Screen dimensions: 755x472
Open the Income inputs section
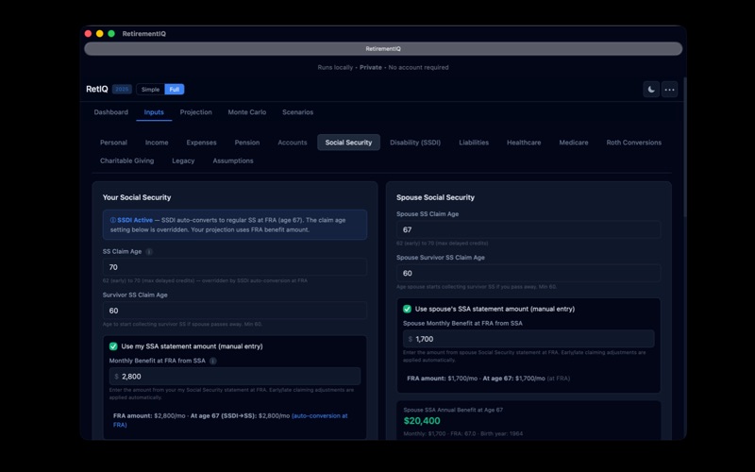pyautogui.click(x=157, y=143)
